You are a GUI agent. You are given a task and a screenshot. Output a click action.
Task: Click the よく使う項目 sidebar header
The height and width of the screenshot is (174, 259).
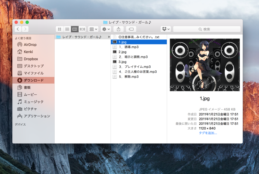[x=23, y=38]
